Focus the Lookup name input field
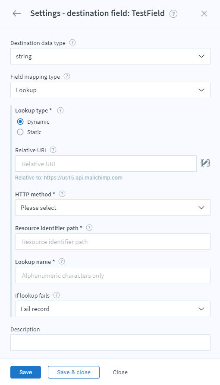 click(113, 275)
